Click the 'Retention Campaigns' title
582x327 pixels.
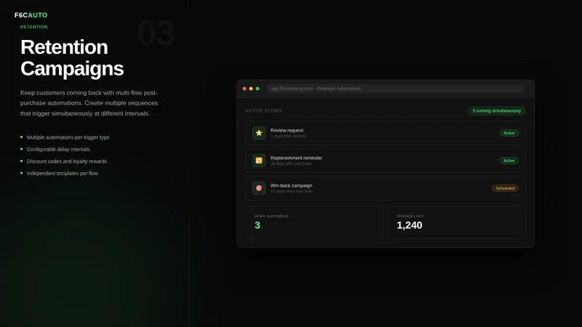point(72,58)
